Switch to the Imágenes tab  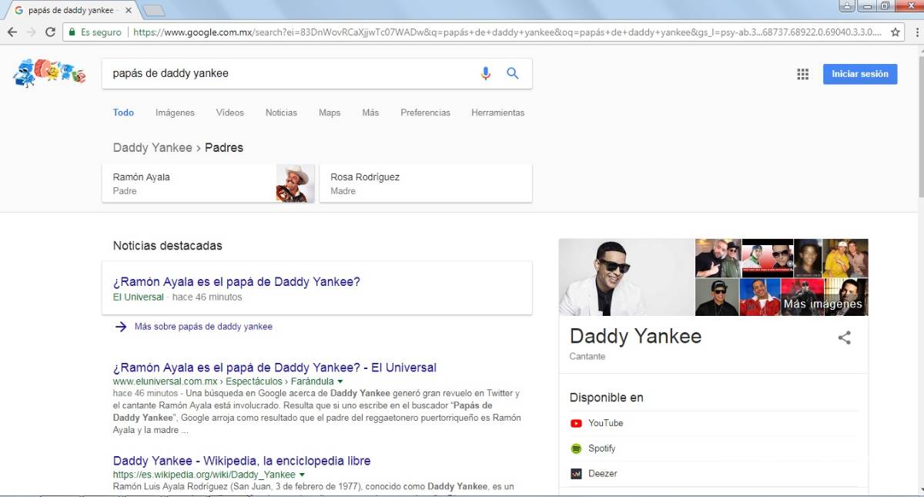pos(175,112)
